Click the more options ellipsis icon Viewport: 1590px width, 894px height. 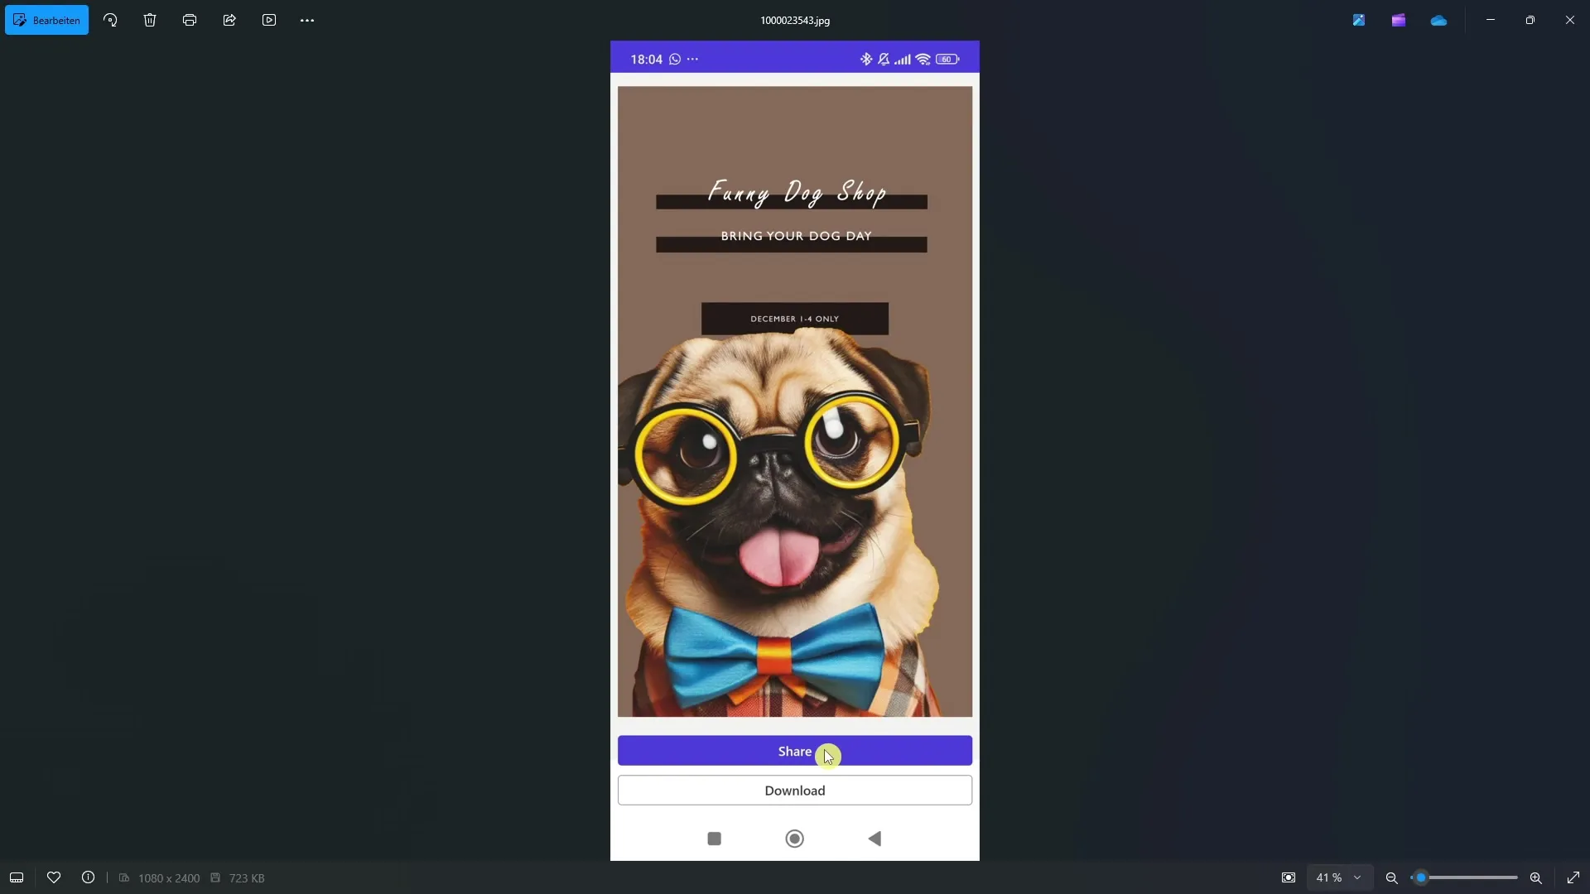(308, 20)
